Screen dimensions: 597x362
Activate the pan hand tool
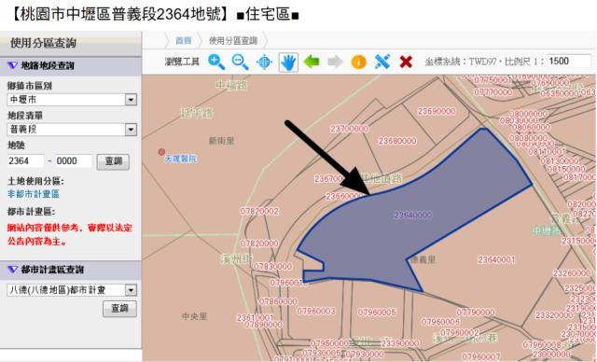pyautogui.click(x=288, y=63)
